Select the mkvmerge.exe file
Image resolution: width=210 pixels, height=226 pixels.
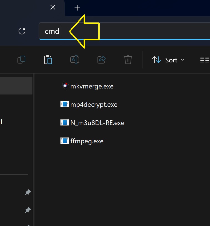(x=87, y=86)
